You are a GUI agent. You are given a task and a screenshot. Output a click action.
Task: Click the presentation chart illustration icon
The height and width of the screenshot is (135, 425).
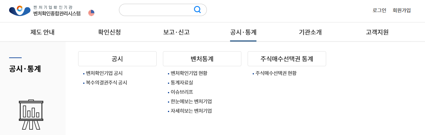click(31, 115)
